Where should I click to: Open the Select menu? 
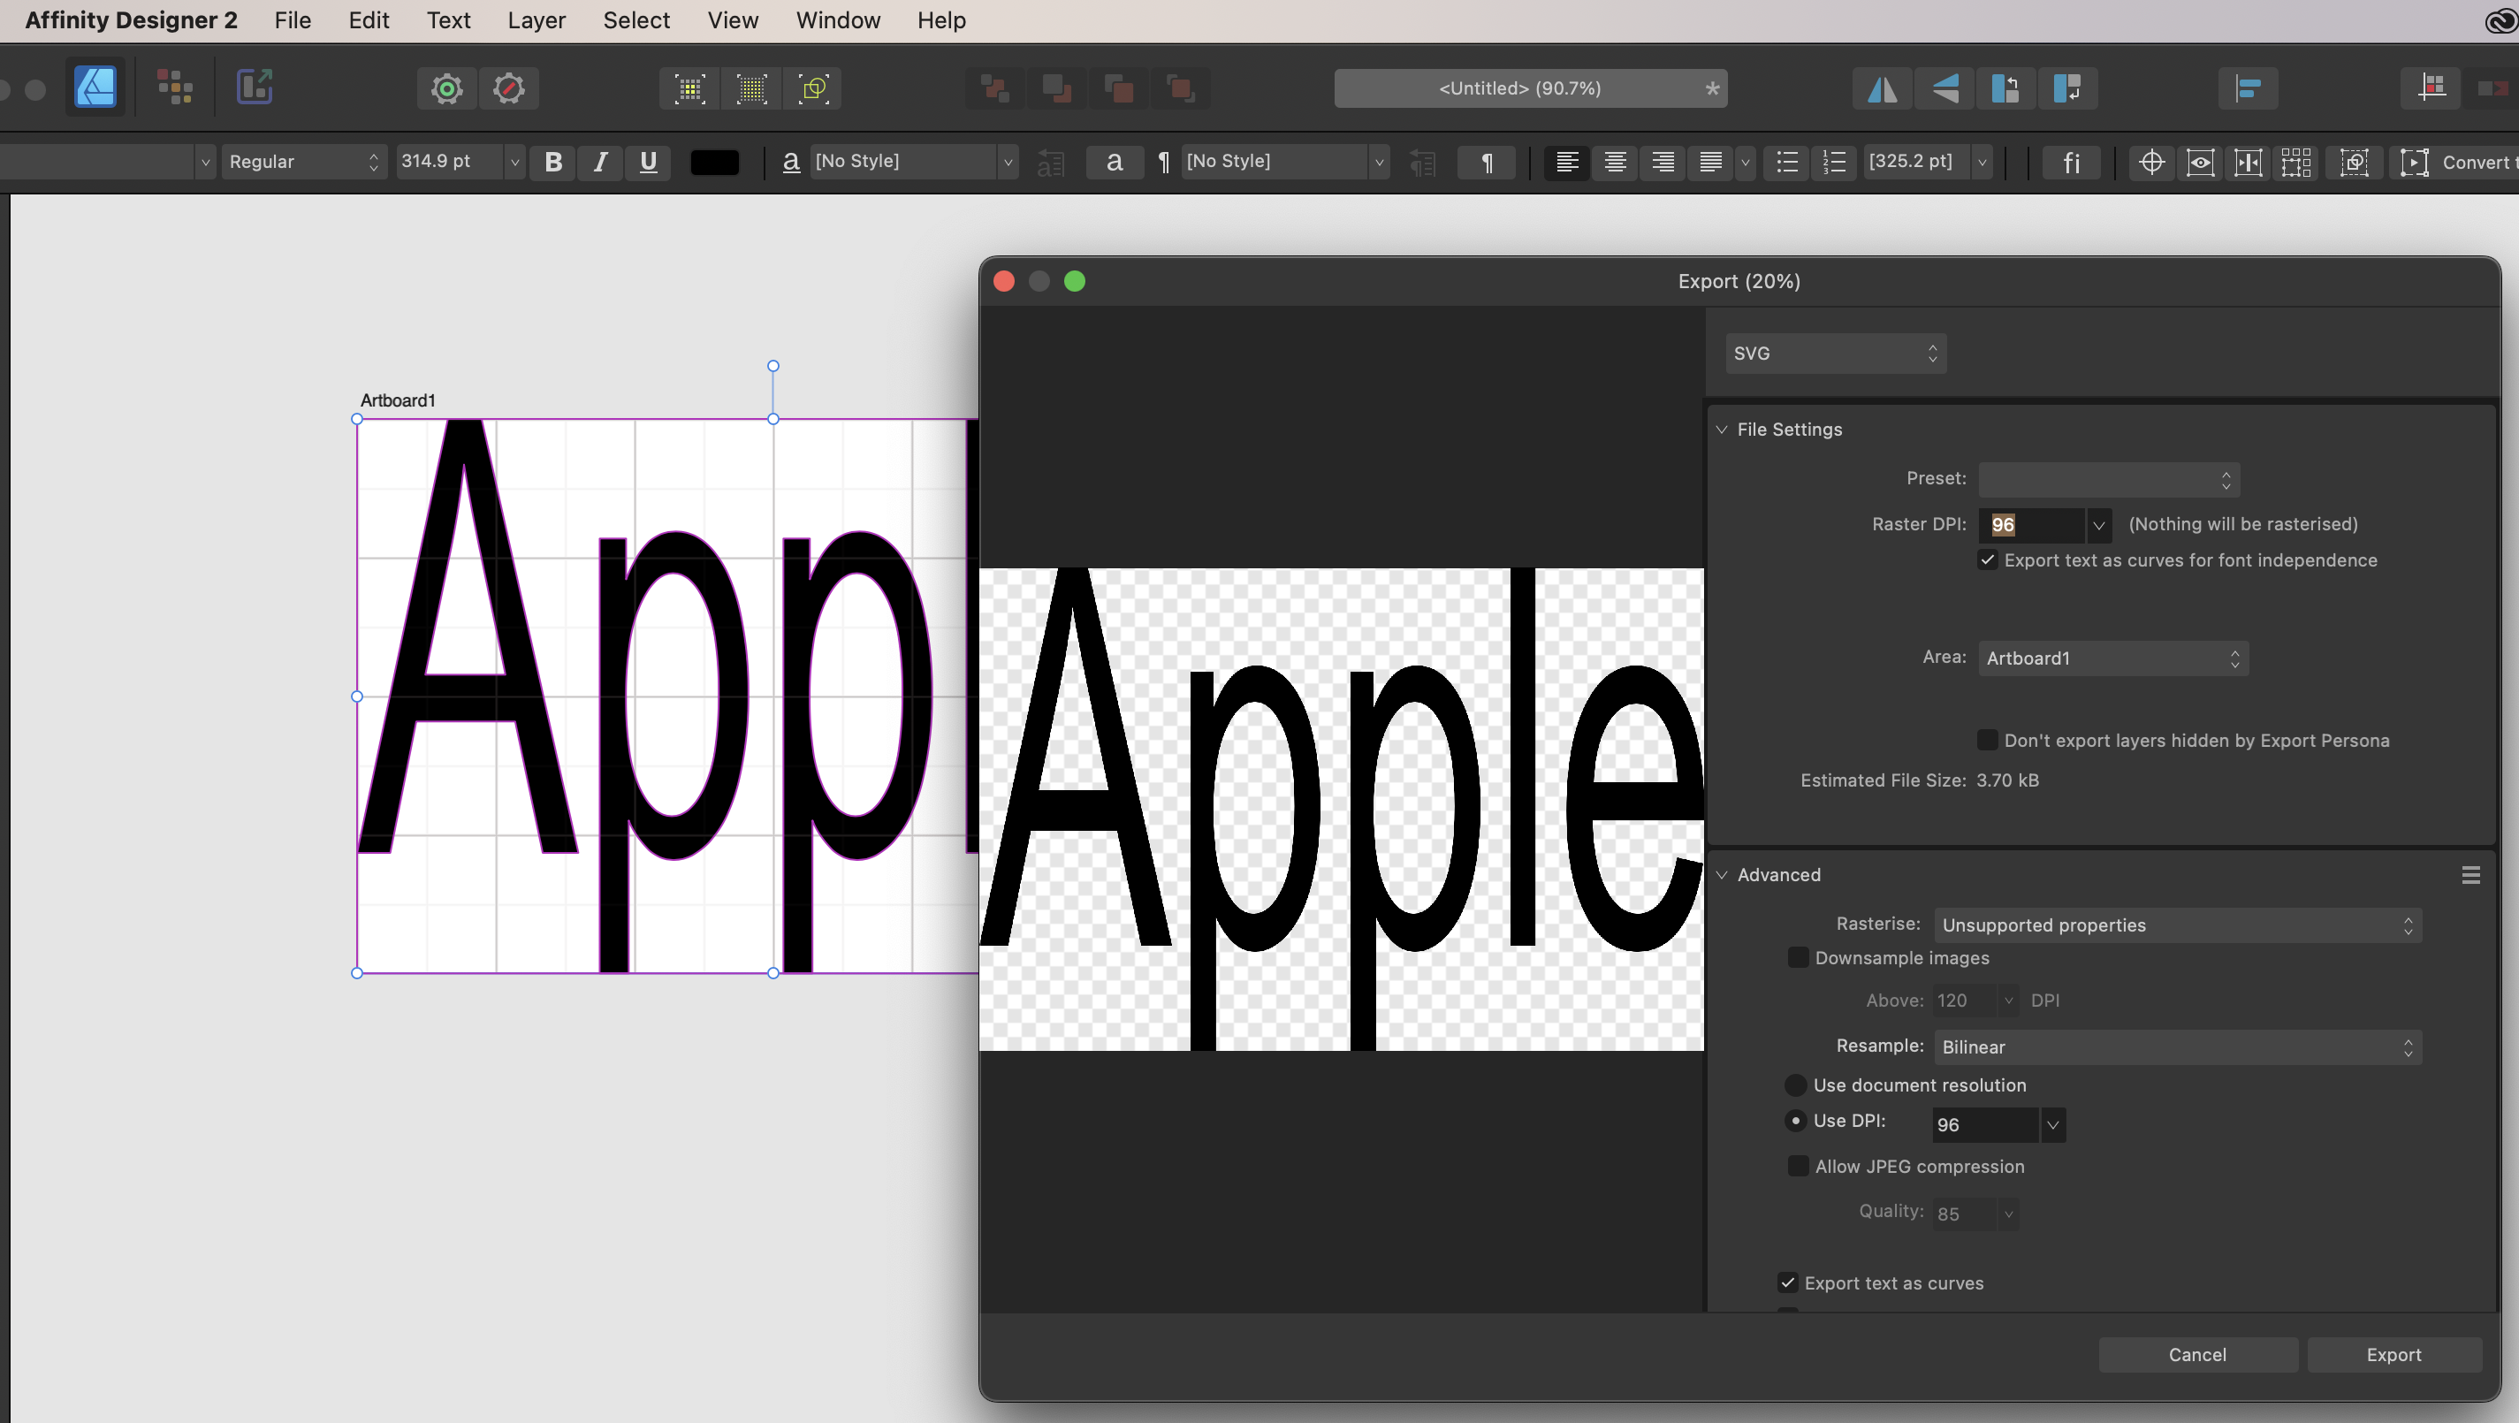(x=636, y=20)
